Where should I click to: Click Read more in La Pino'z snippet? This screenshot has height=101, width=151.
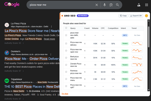tap(49, 39)
